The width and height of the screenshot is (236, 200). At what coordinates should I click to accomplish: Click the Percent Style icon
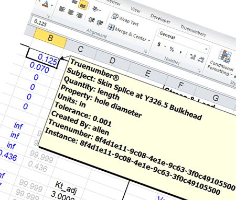171,49
